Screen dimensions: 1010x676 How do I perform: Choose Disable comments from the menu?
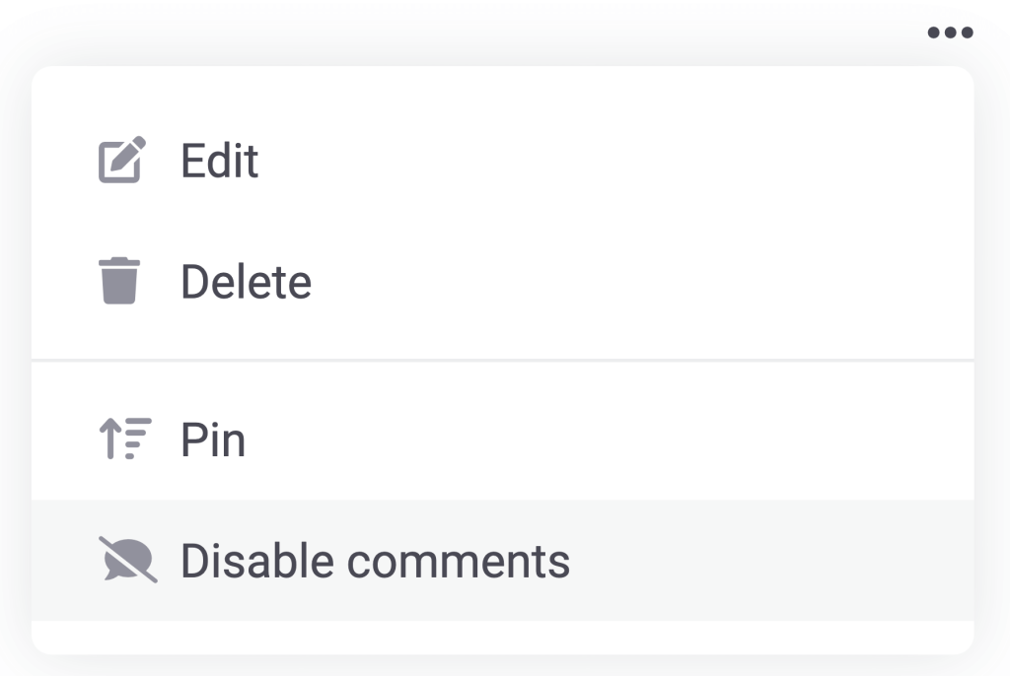point(502,560)
